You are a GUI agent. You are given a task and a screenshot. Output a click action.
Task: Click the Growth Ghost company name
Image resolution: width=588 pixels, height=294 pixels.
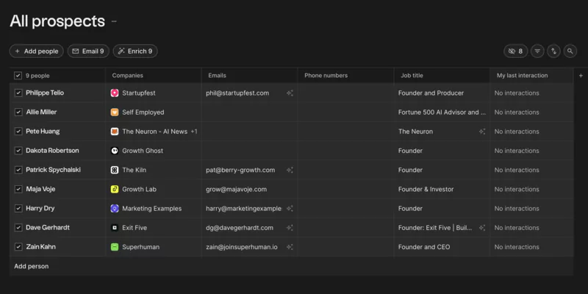point(143,151)
